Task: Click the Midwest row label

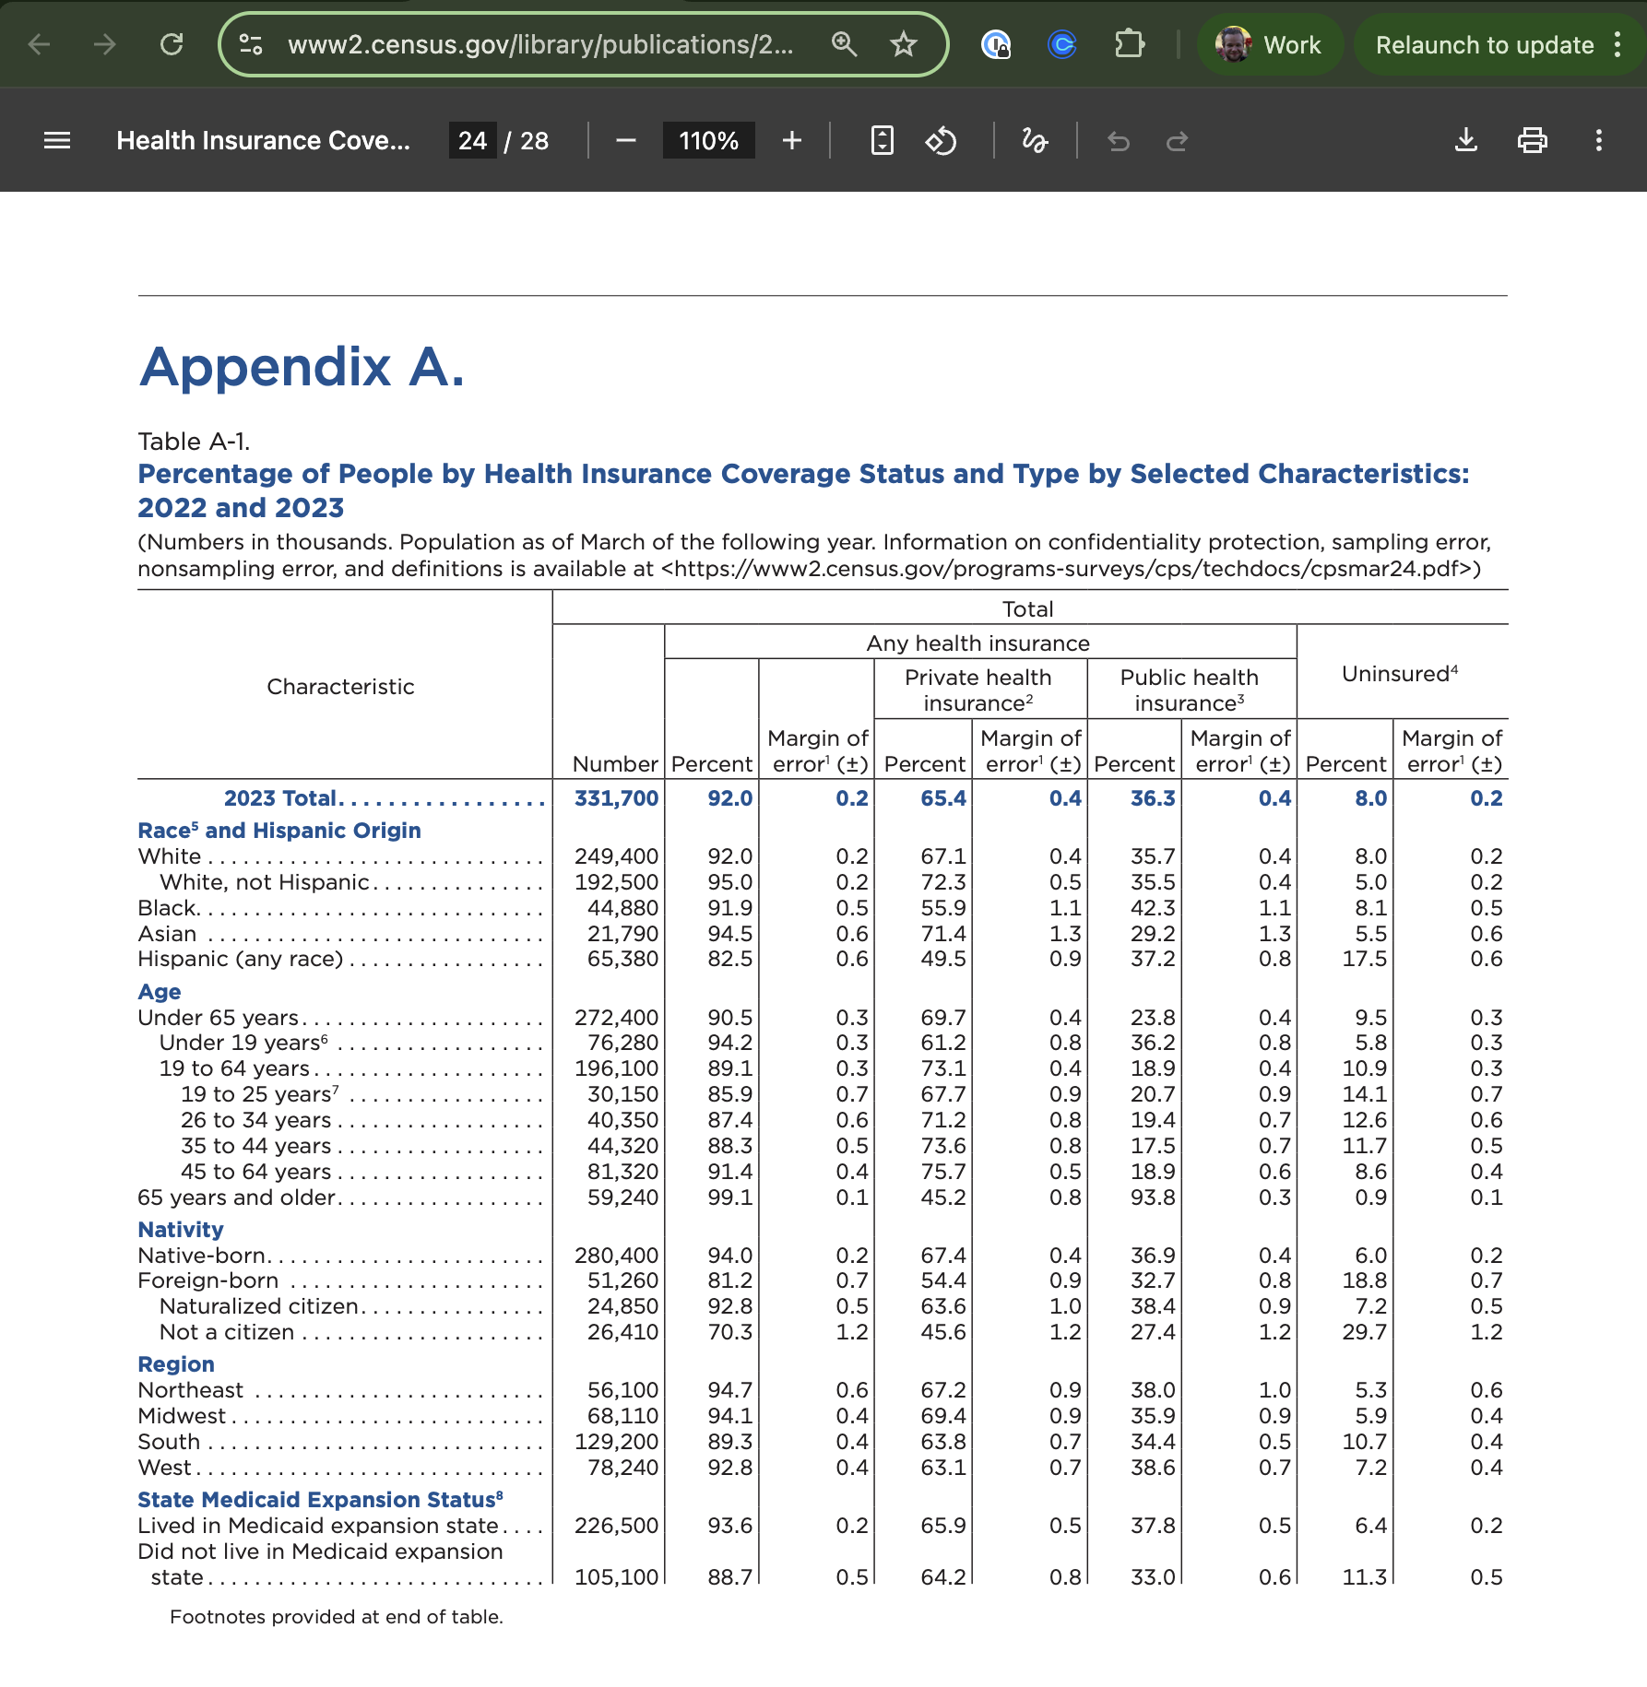Action: 182,1416
